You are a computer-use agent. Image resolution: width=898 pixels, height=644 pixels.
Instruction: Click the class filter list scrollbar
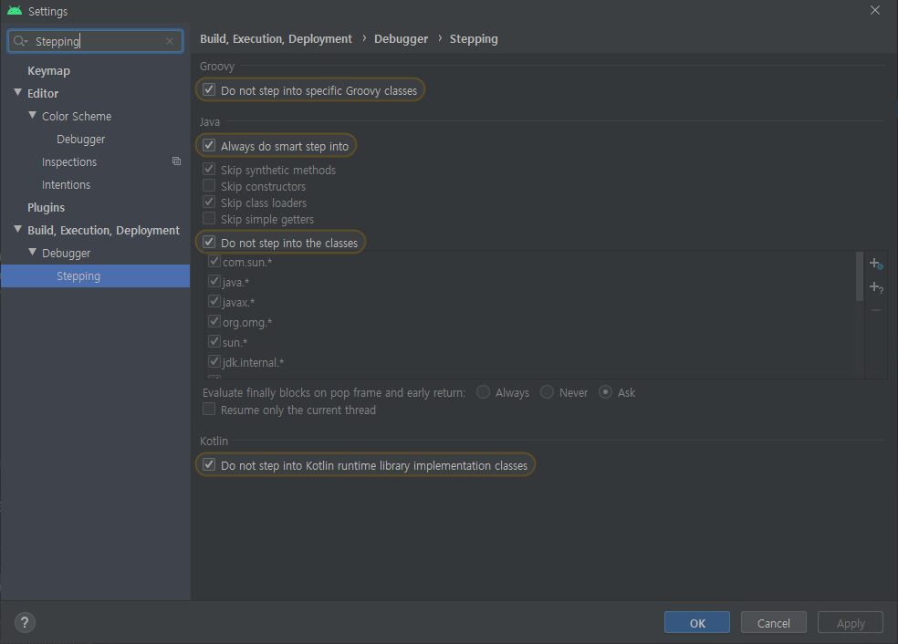point(860,276)
